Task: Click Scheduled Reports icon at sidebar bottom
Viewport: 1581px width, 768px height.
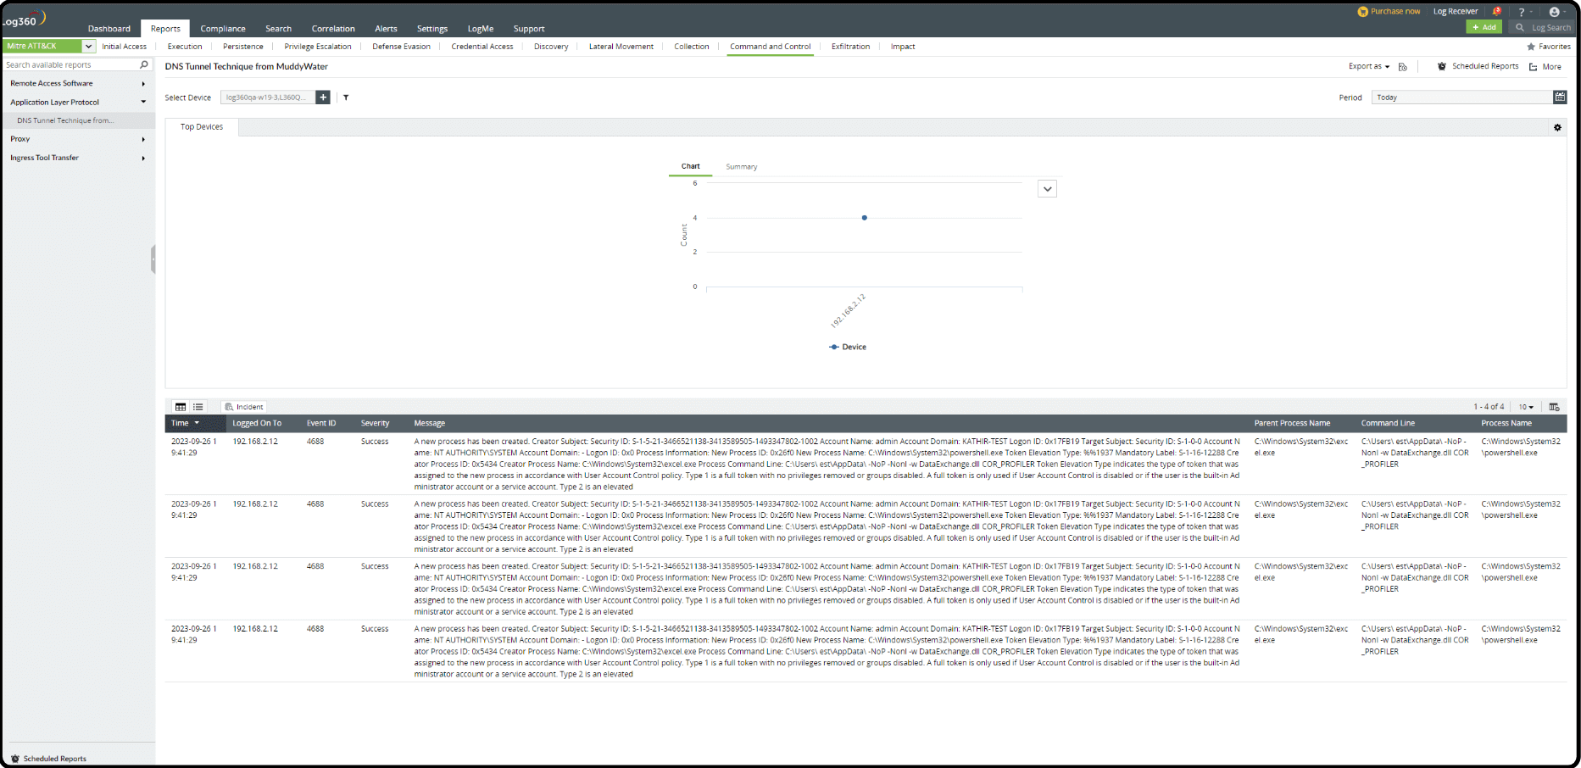Action: click(x=15, y=759)
